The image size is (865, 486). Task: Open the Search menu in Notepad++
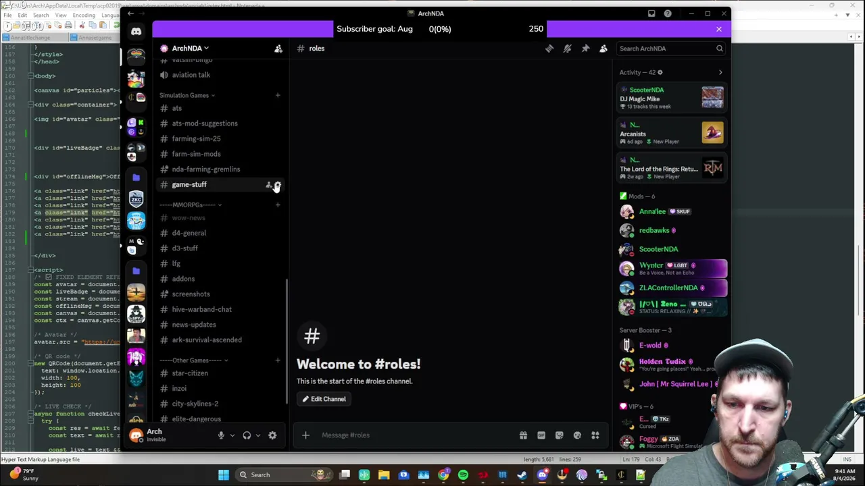click(41, 15)
